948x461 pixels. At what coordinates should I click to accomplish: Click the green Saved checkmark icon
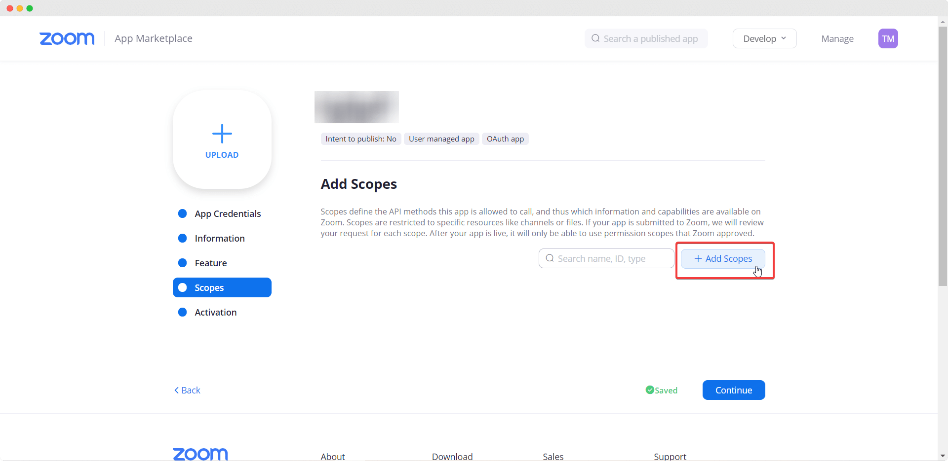pos(650,390)
